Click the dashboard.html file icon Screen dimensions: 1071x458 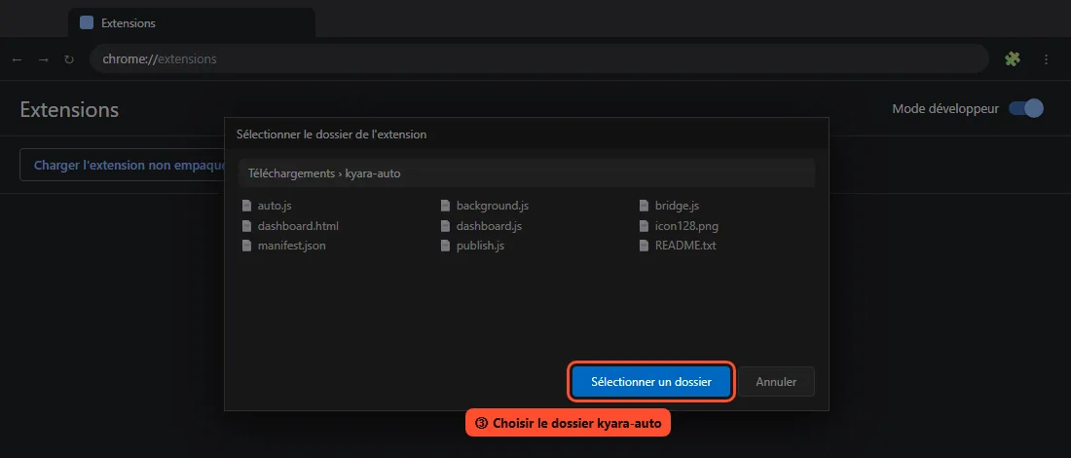(246, 225)
